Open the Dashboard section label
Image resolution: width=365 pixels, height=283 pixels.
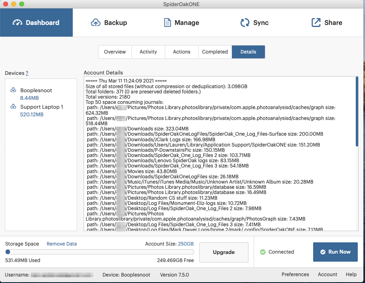point(42,23)
